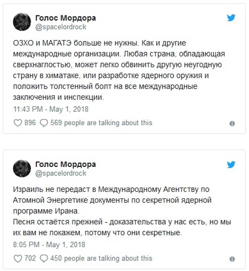The height and width of the screenshot is (271, 249).
Task: Open profile avatar in first tweet
Action: click(x=22, y=22)
